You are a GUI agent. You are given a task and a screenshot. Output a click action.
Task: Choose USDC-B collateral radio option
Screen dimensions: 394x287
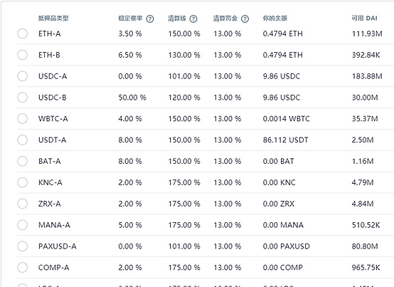tap(22, 98)
